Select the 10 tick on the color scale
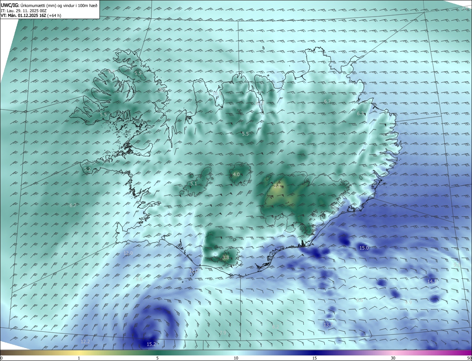 click(236, 358)
